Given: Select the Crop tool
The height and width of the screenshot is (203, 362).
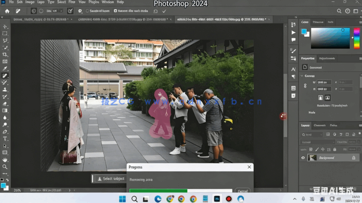Looking at the screenshot, I should tap(5, 55).
